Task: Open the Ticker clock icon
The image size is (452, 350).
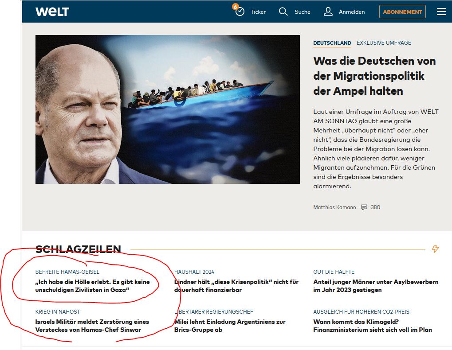Action: tap(240, 12)
